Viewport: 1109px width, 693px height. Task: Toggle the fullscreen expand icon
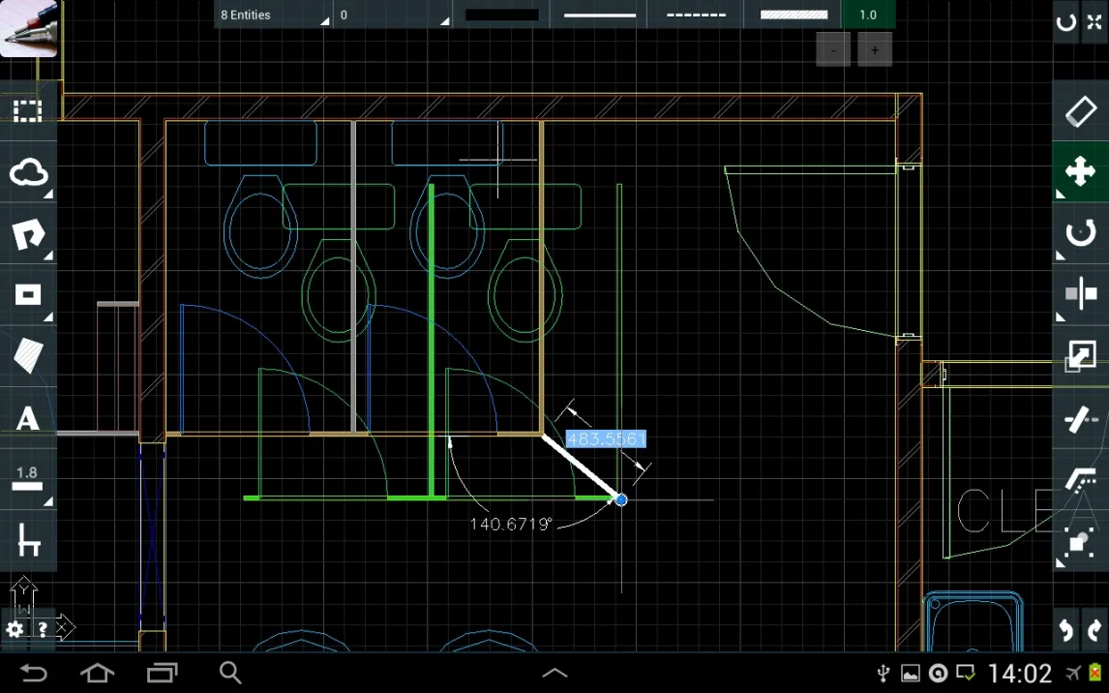(1094, 22)
